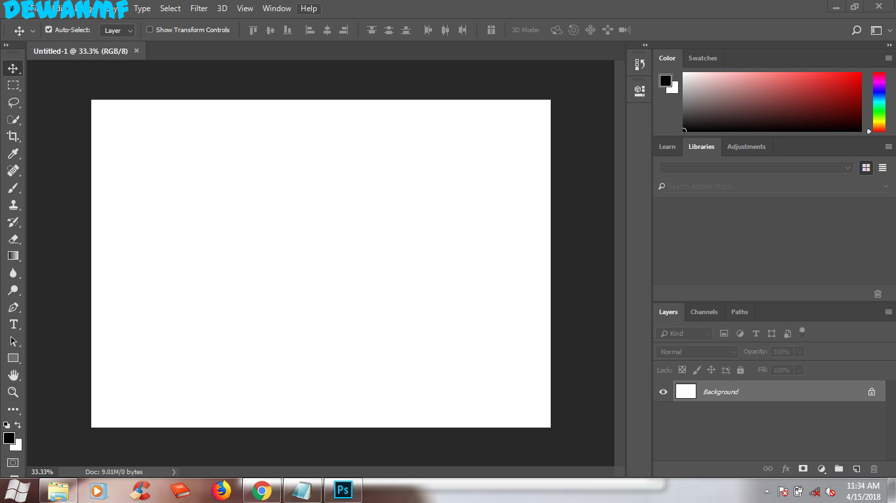
Task: Select the Eyedropper tool
Action: click(13, 153)
